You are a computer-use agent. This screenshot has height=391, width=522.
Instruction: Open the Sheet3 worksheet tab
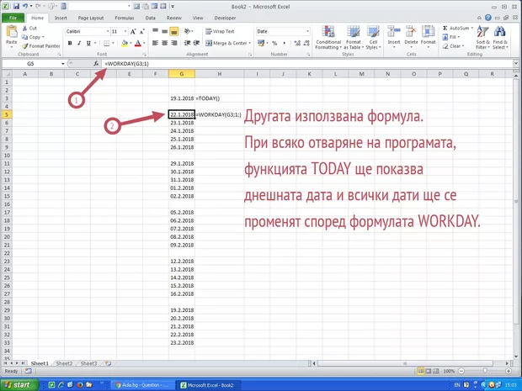(89, 363)
